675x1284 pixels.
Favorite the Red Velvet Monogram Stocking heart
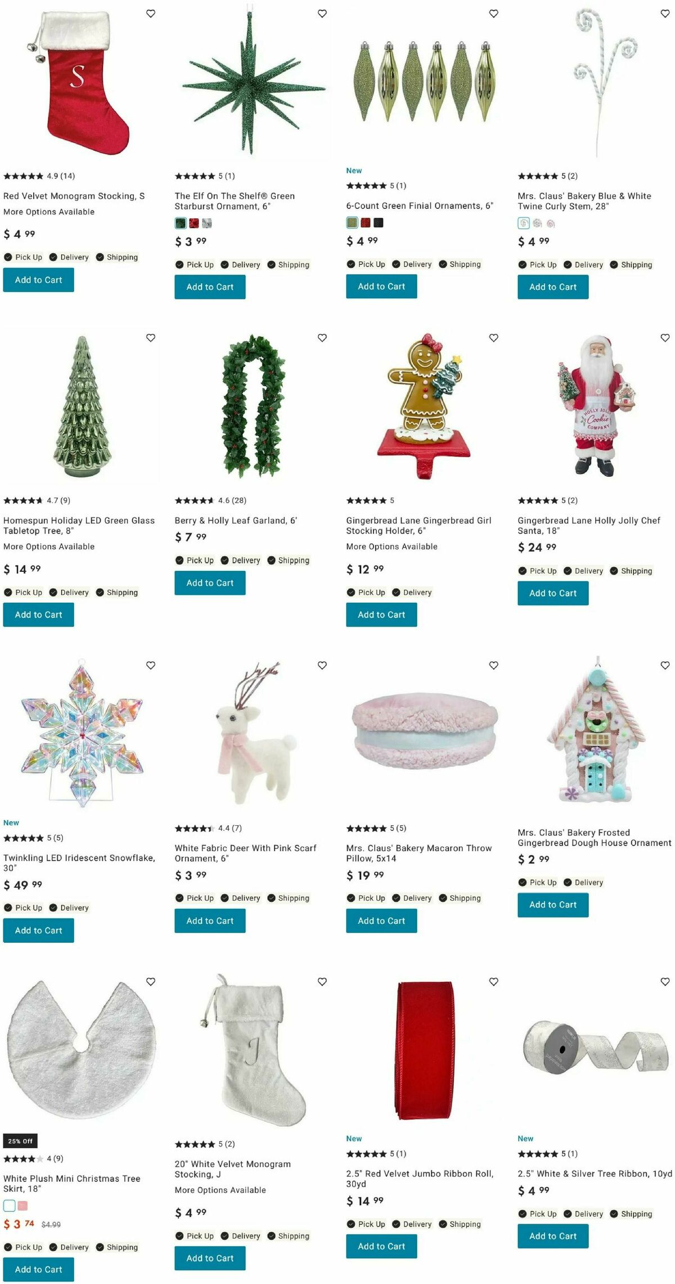click(151, 14)
